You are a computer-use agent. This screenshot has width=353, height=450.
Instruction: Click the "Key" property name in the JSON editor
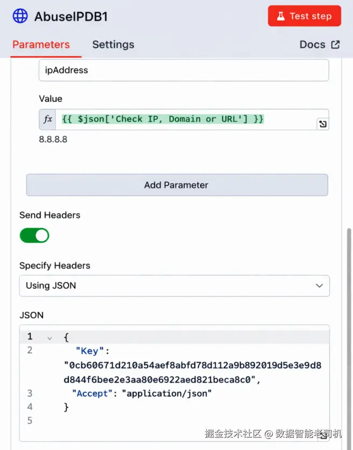pos(89,351)
